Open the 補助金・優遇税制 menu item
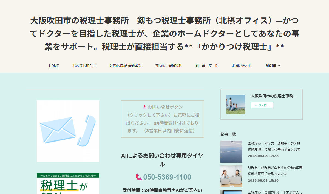This screenshot has width=329, height=194. click(168, 66)
